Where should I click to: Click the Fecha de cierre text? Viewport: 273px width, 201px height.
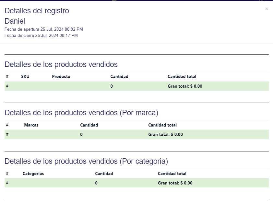point(41,36)
